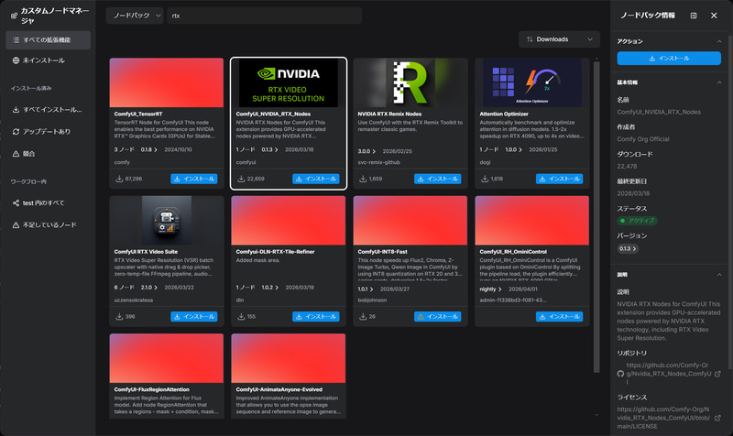Click the blue インストール button in info panel

click(x=669, y=59)
